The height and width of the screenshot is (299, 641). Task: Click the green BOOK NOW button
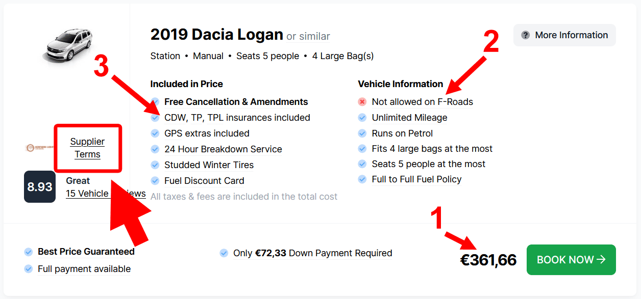point(571,260)
